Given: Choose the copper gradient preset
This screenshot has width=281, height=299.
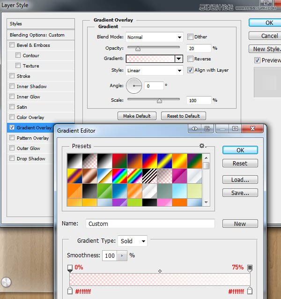Looking at the screenshot, I should tap(89, 176).
